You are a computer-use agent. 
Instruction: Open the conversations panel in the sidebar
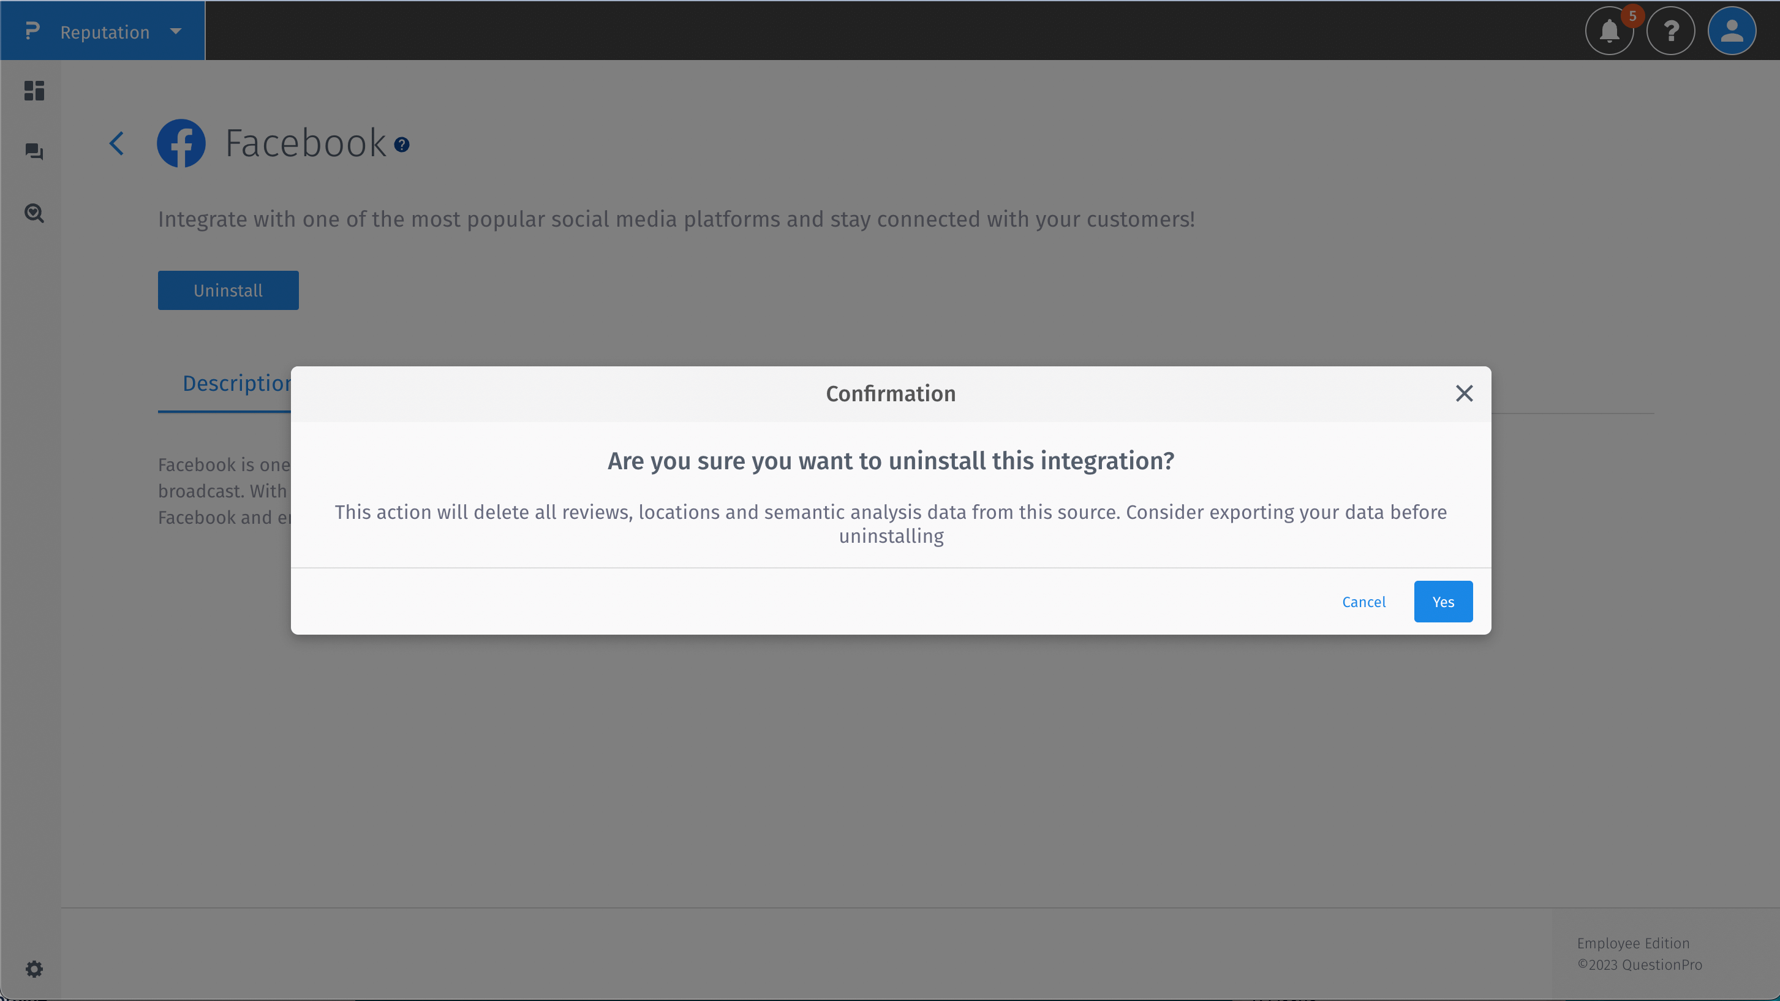tap(33, 151)
